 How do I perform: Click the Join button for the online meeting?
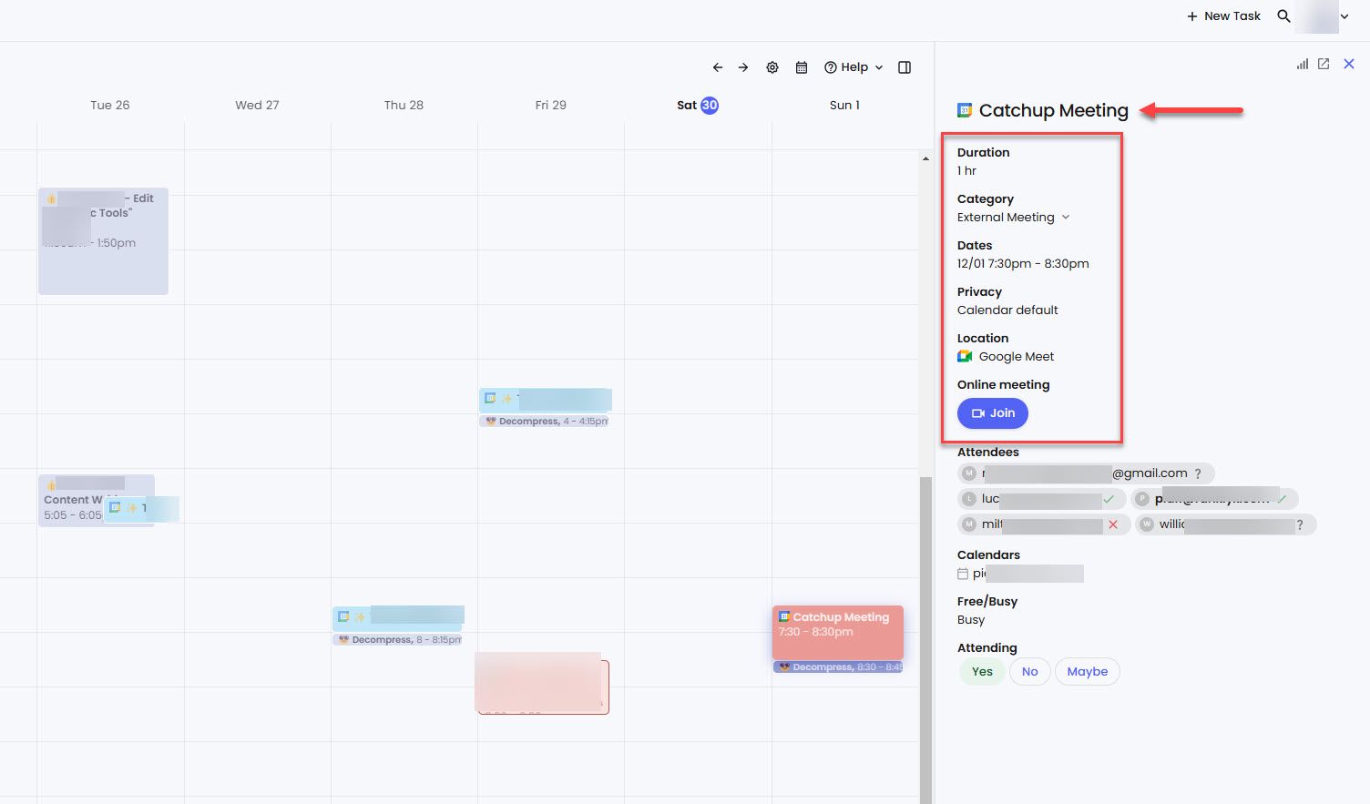coord(992,413)
